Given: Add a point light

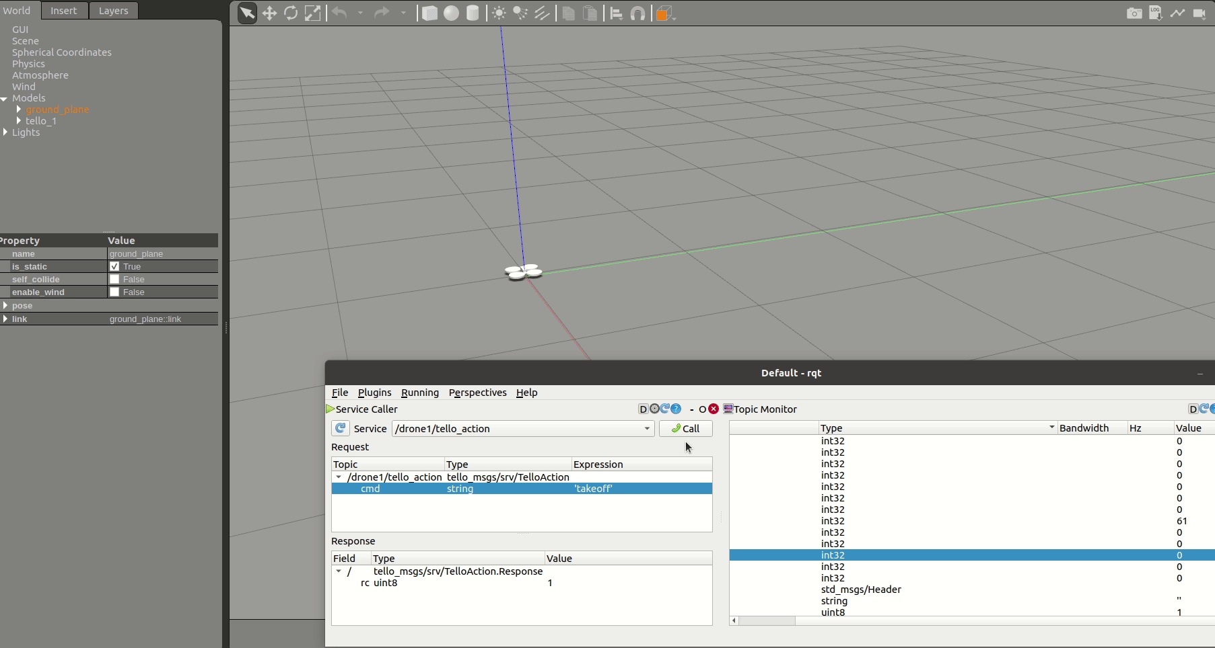Looking at the screenshot, I should pyautogui.click(x=499, y=13).
